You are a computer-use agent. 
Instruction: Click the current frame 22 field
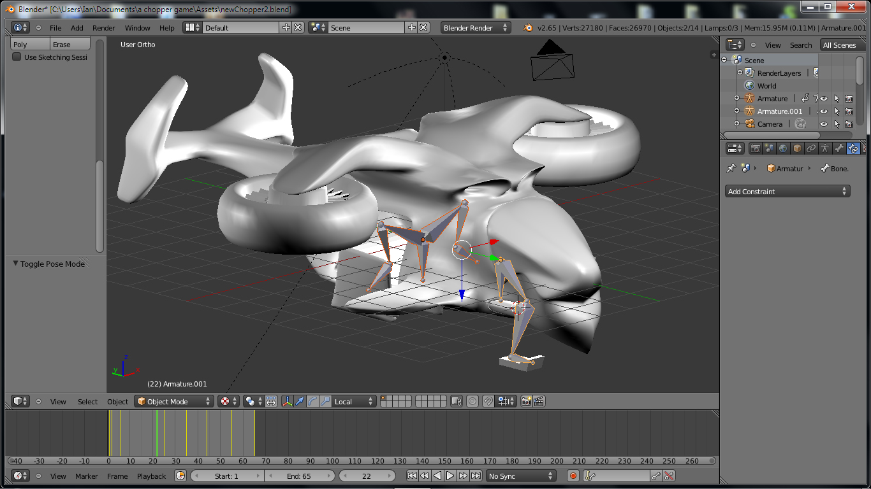pos(367,476)
